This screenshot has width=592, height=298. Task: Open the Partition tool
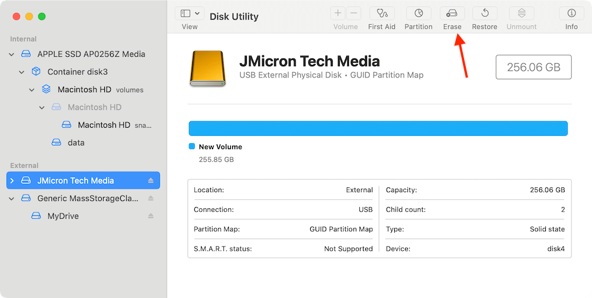click(418, 13)
